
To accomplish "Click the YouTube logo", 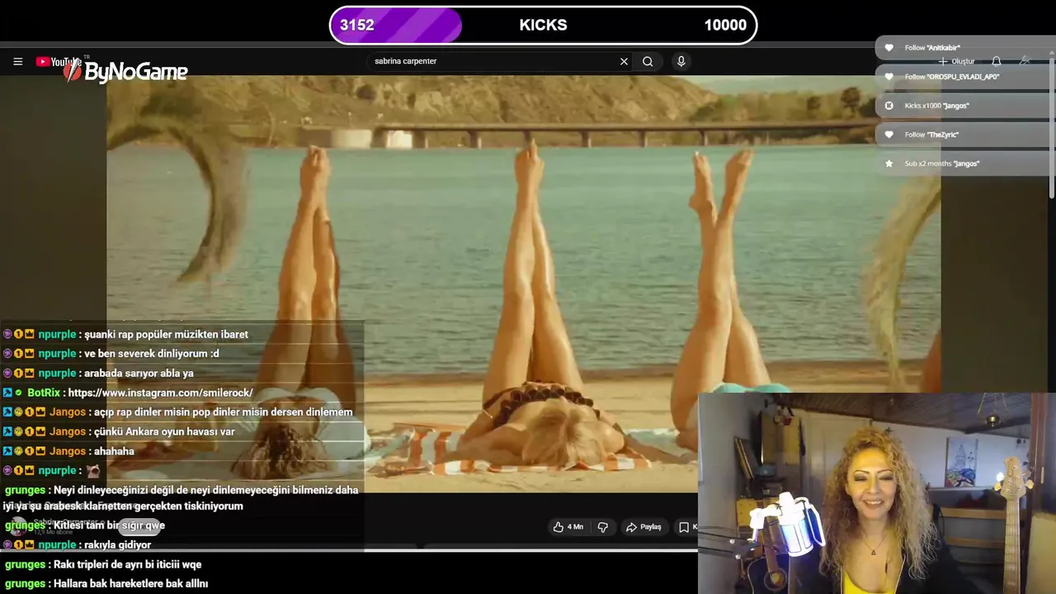I will tap(58, 62).
